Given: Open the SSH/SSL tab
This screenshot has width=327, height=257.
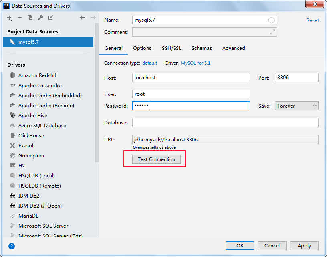Looking at the screenshot, I should pyautogui.click(x=172, y=48).
